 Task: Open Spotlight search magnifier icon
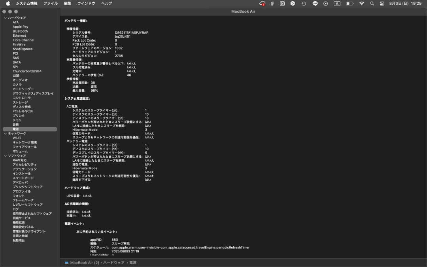(x=372, y=3)
